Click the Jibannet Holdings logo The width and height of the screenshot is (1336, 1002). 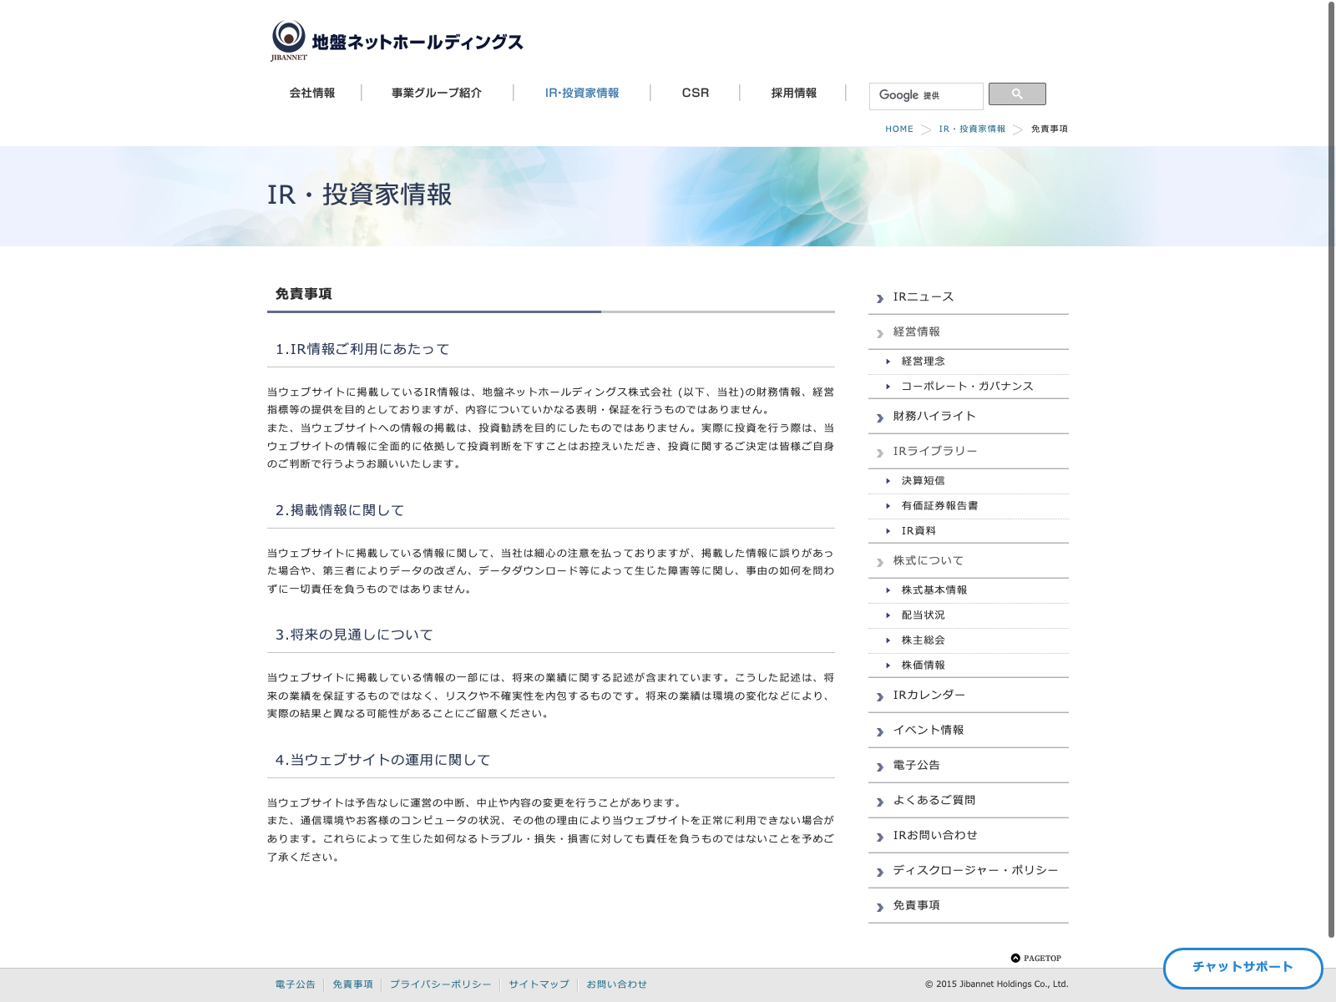(x=397, y=41)
